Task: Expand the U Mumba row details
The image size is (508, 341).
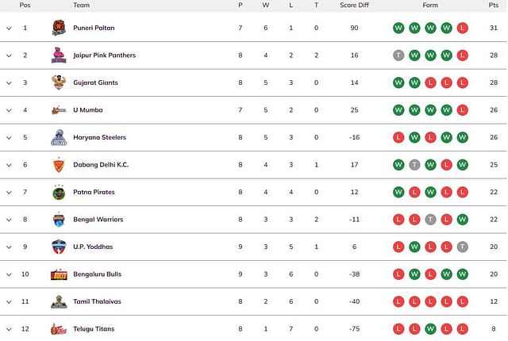Action: click(x=9, y=110)
